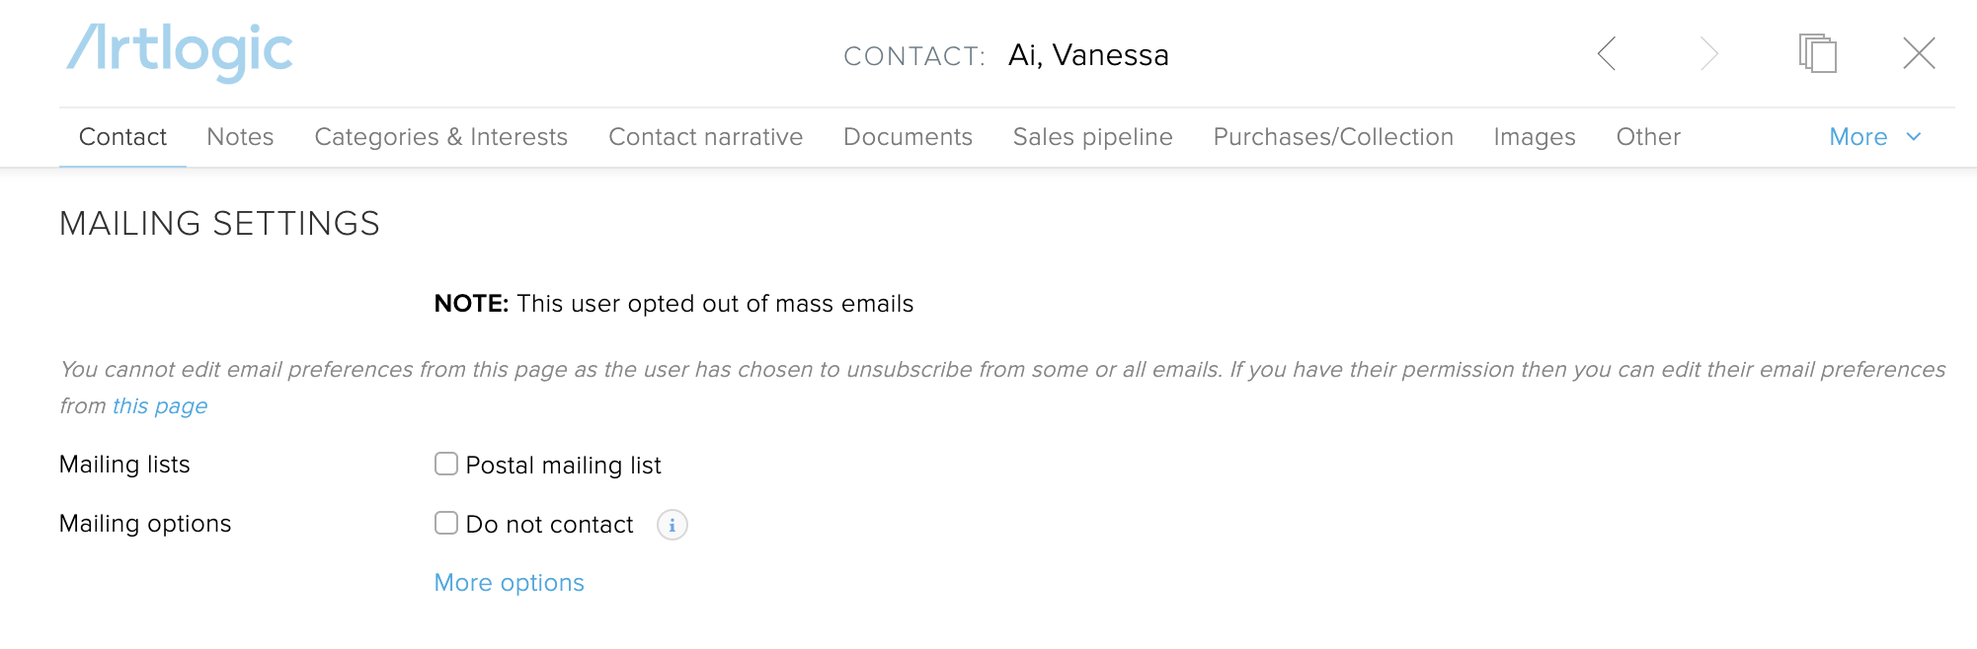The height and width of the screenshot is (649, 1977).
Task: Switch to the Notes tab
Action: (x=240, y=137)
